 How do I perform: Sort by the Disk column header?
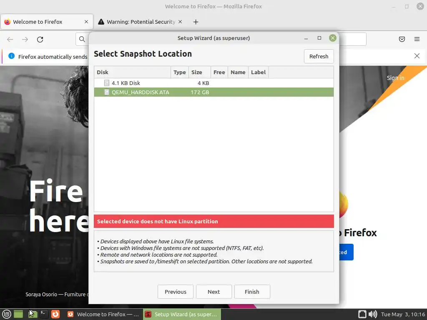point(132,72)
